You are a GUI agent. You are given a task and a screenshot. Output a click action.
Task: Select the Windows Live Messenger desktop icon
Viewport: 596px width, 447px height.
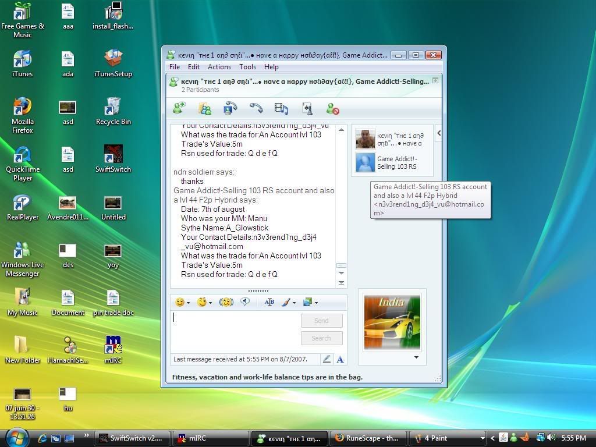point(23,259)
